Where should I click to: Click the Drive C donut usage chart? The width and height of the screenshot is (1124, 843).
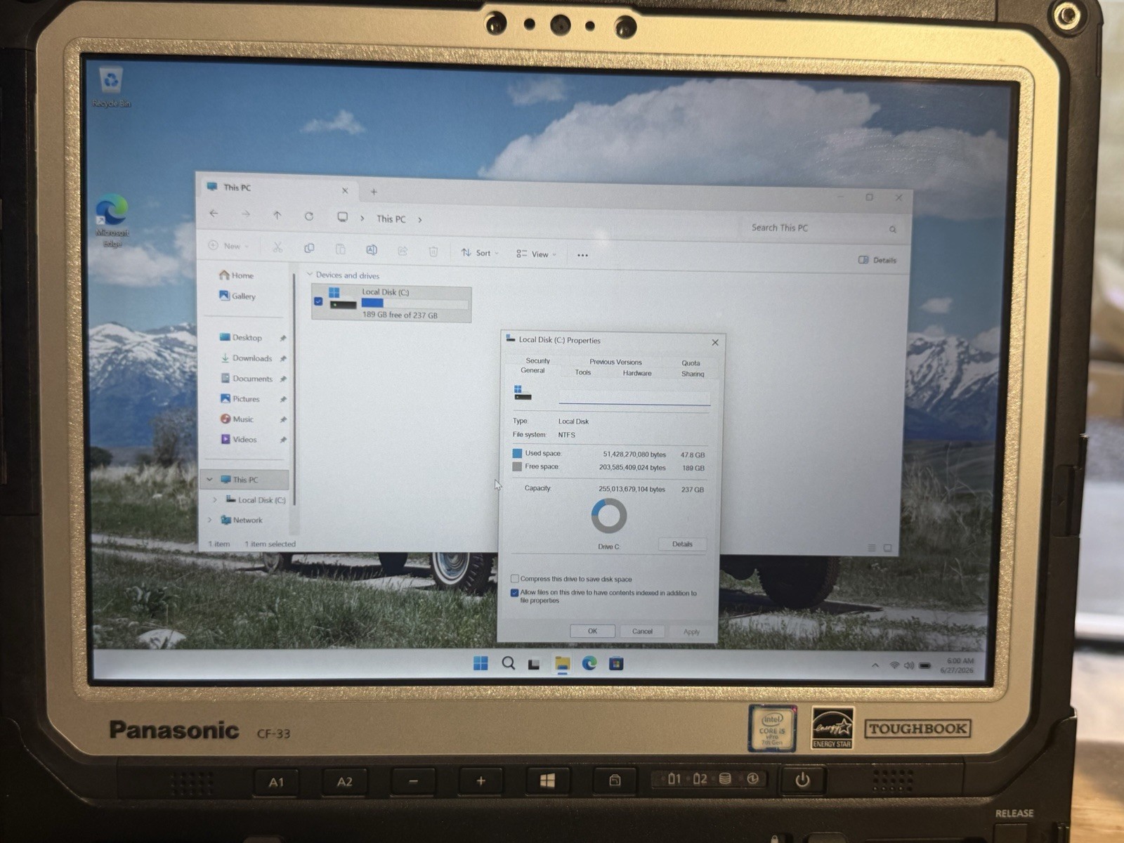tap(609, 516)
